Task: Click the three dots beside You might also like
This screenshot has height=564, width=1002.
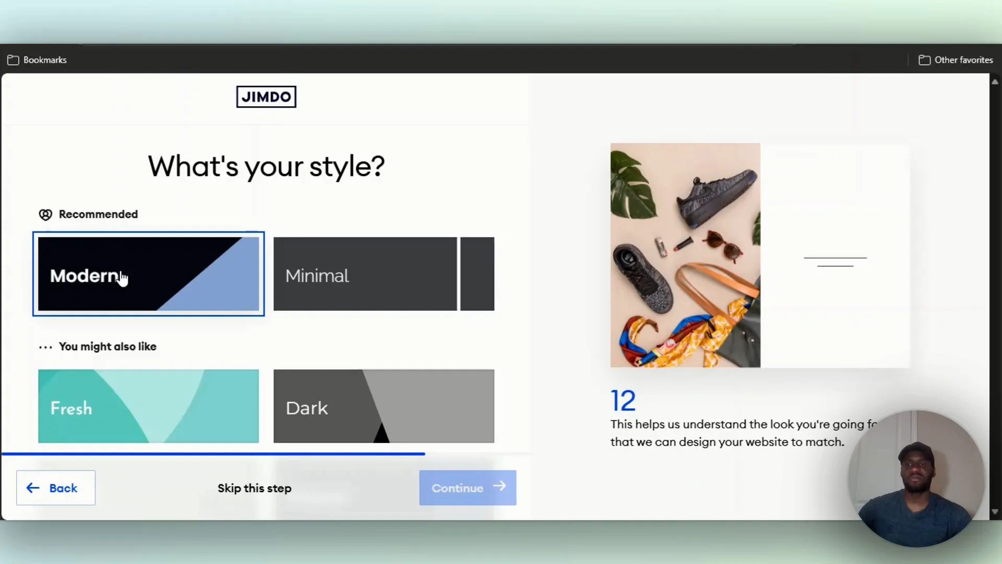Action: 45,347
